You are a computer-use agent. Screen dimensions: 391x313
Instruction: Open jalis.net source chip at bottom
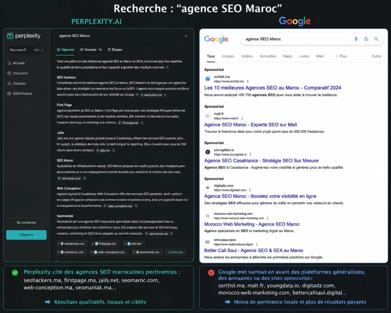tap(133, 243)
